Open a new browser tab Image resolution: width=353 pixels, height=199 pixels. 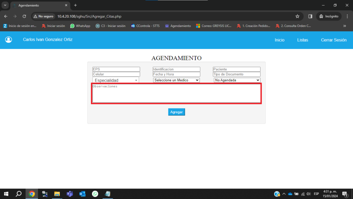(x=75, y=5)
